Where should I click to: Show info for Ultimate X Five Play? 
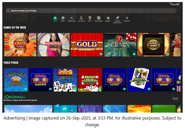pyautogui.click(x=124, y=89)
